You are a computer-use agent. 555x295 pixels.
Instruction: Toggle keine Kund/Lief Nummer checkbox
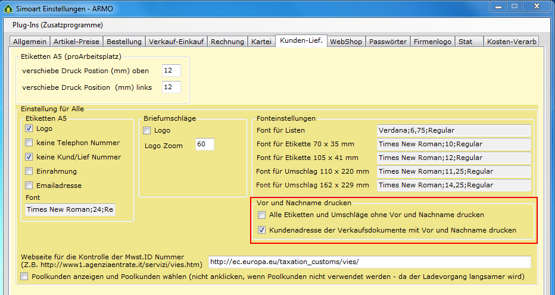(x=29, y=157)
